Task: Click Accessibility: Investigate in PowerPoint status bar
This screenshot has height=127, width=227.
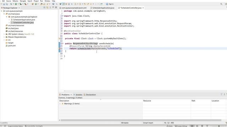Action: click(x=34, y=126)
